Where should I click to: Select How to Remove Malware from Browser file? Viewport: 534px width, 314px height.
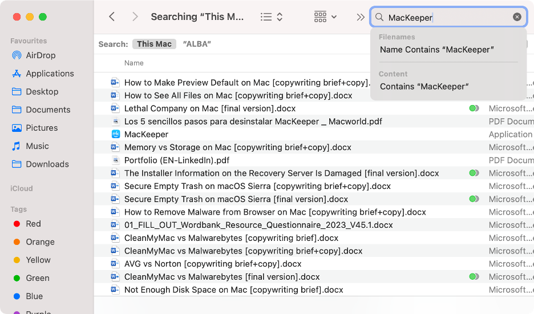[x=275, y=212]
